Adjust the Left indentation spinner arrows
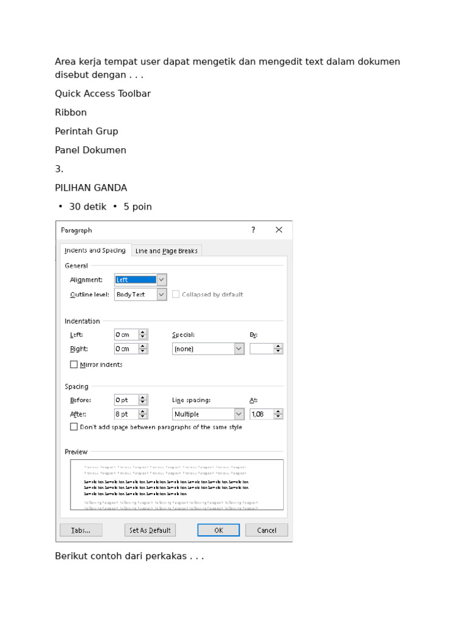 [x=143, y=335]
